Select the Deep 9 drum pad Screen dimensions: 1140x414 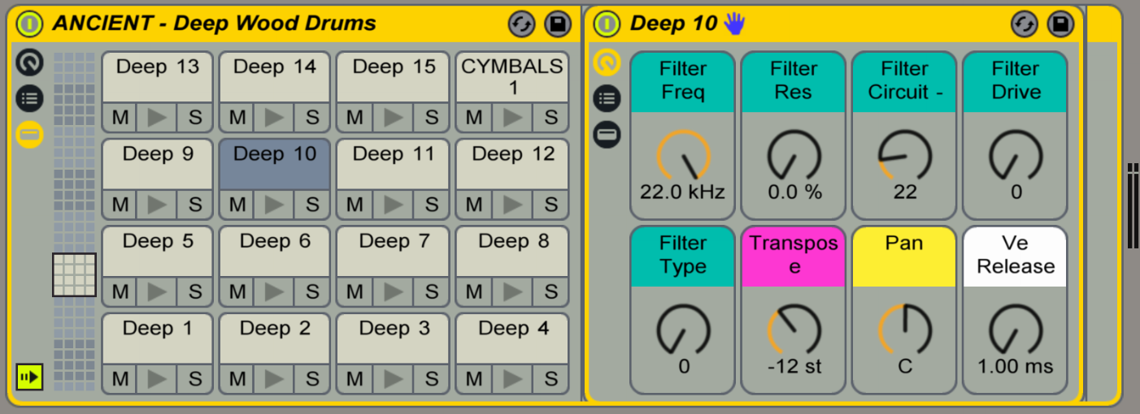pyautogui.click(x=158, y=165)
